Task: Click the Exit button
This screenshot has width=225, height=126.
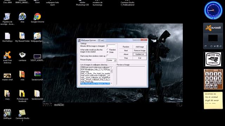Action: pyautogui.click(x=140, y=58)
